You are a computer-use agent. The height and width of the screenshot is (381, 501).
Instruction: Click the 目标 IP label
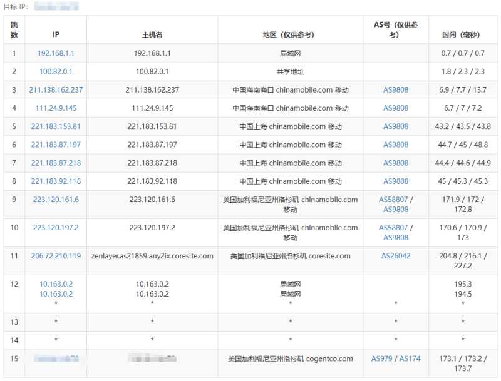point(16,7)
